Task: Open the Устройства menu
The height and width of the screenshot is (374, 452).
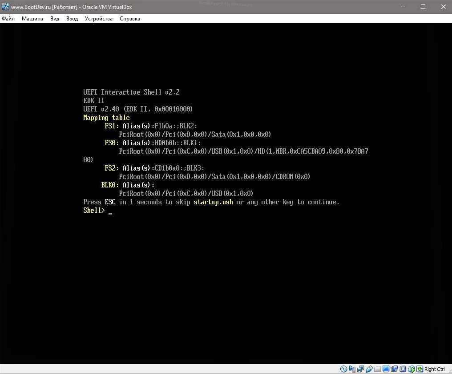Action: 98,18
